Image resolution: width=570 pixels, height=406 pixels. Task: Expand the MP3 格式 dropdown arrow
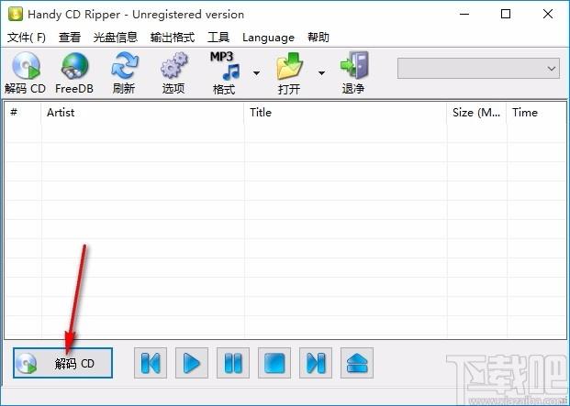click(x=256, y=73)
